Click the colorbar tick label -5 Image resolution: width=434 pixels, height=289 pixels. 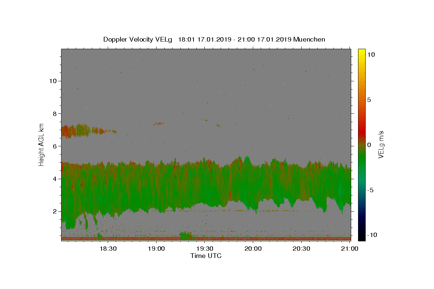tap(371, 190)
